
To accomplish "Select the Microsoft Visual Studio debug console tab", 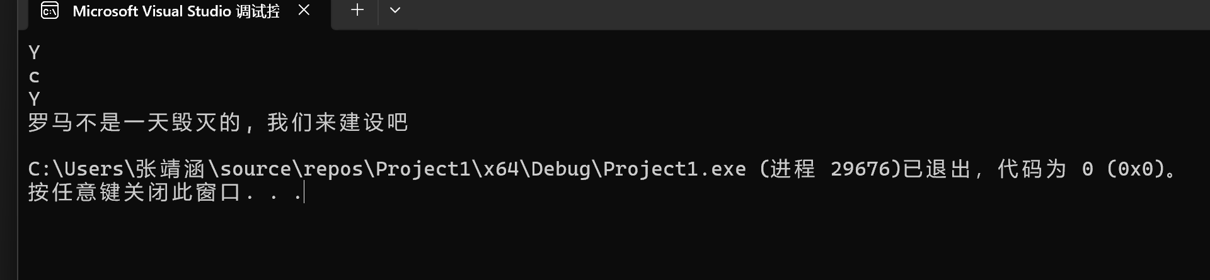I will [176, 11].
